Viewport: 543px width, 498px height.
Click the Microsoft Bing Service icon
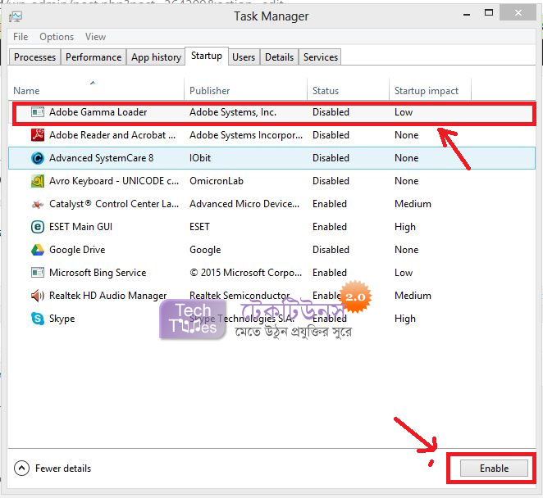coord(38,273)
